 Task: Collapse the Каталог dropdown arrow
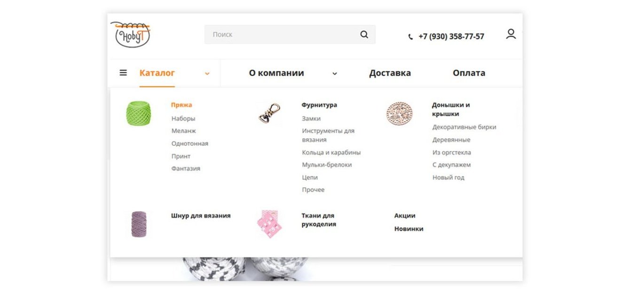pyautogui.click(x=207, y=73)
